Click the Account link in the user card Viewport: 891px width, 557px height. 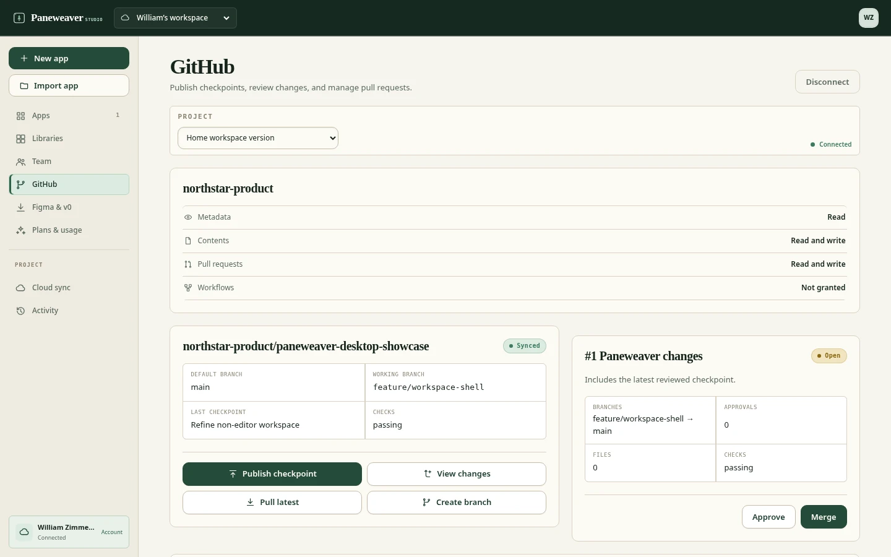click(112, 532)
